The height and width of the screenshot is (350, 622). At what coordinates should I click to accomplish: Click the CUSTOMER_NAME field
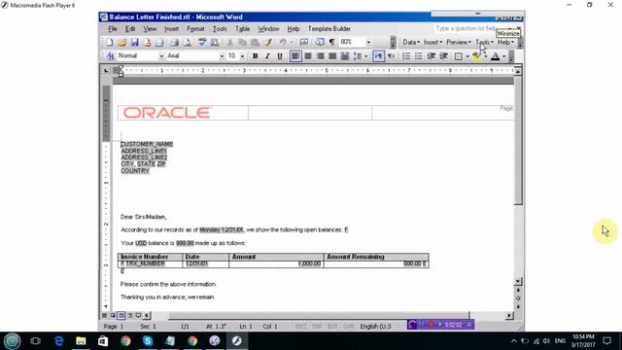(147, 144)
